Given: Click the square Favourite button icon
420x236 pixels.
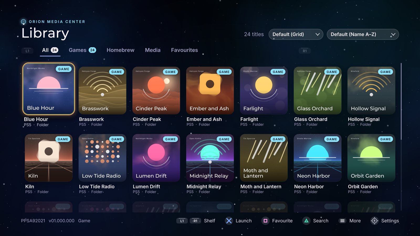Looking at the screenshot, I should 265,221.
